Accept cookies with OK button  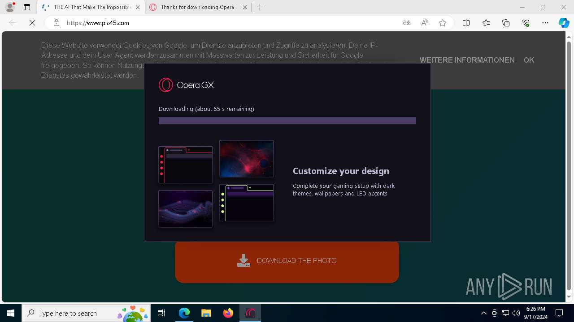tap(529, 60)
